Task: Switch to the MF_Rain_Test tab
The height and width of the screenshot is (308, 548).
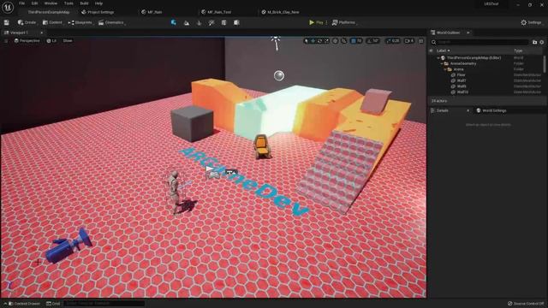Action: tap(217, 12)
